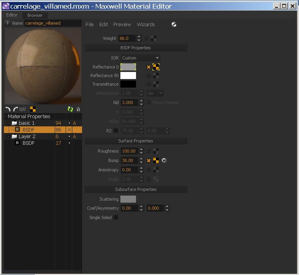Open the Wizards menu
The image size is (299, 275).
146,25
